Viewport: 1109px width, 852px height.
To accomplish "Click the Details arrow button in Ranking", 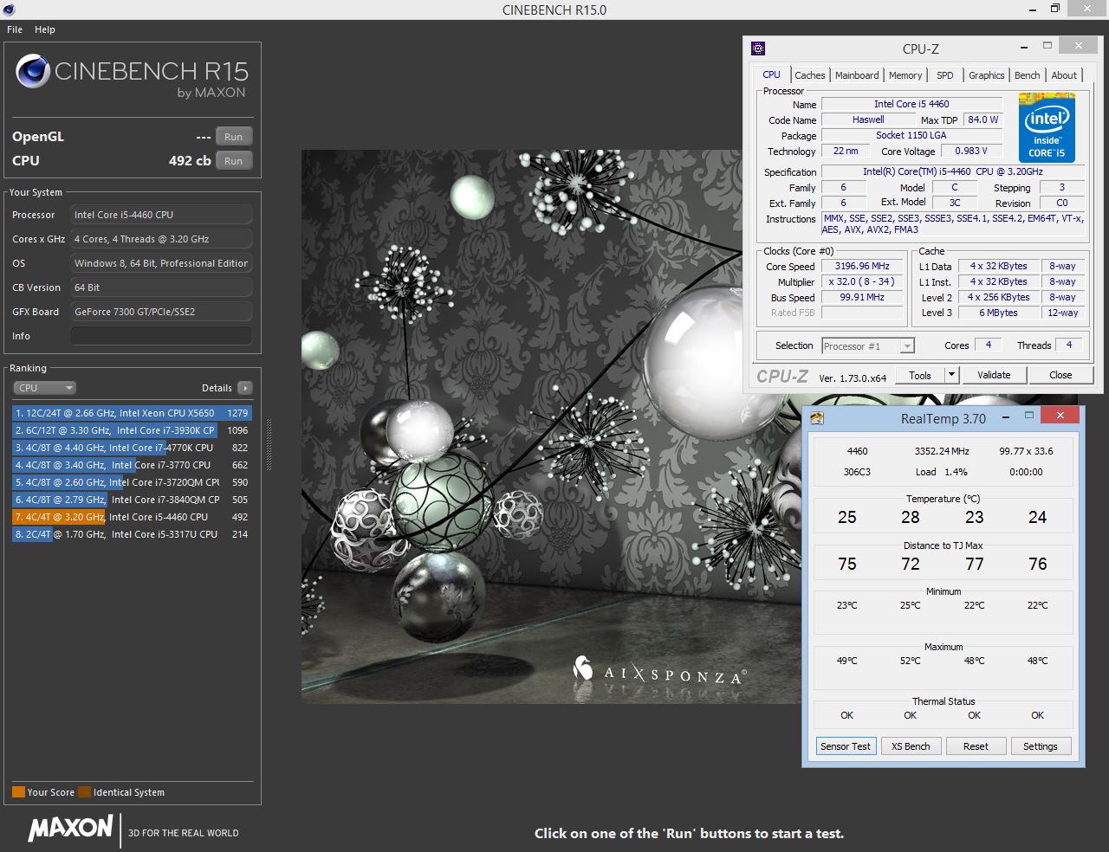I will click(245, 388).
